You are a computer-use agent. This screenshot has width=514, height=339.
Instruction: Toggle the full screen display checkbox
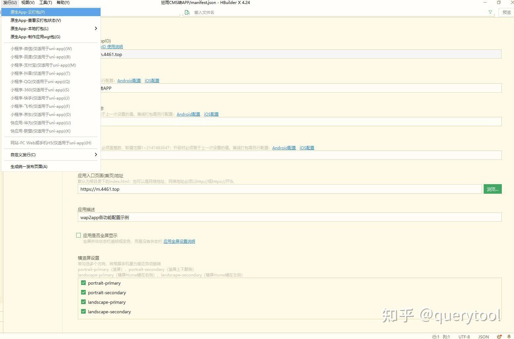(x=78, y=235)
